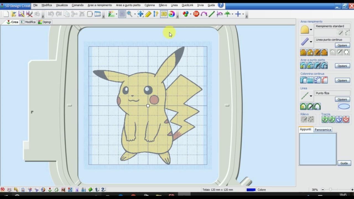
Task: Click the color change balls icon
Action: coord(185,14)
